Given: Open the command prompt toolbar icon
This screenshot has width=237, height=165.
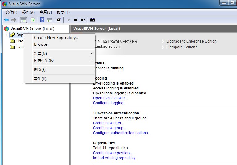Looking at the screenshot, I should coord(92,20).
